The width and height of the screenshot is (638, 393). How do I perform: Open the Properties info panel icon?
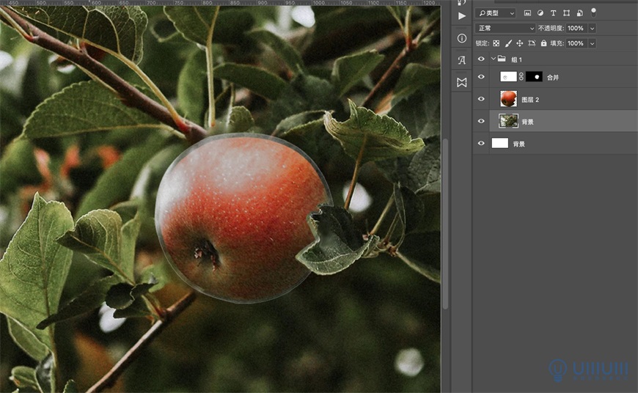point(461,38)
